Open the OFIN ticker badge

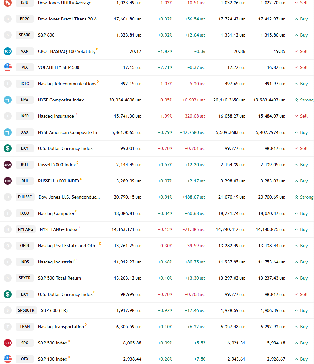(x=25, y=246)
